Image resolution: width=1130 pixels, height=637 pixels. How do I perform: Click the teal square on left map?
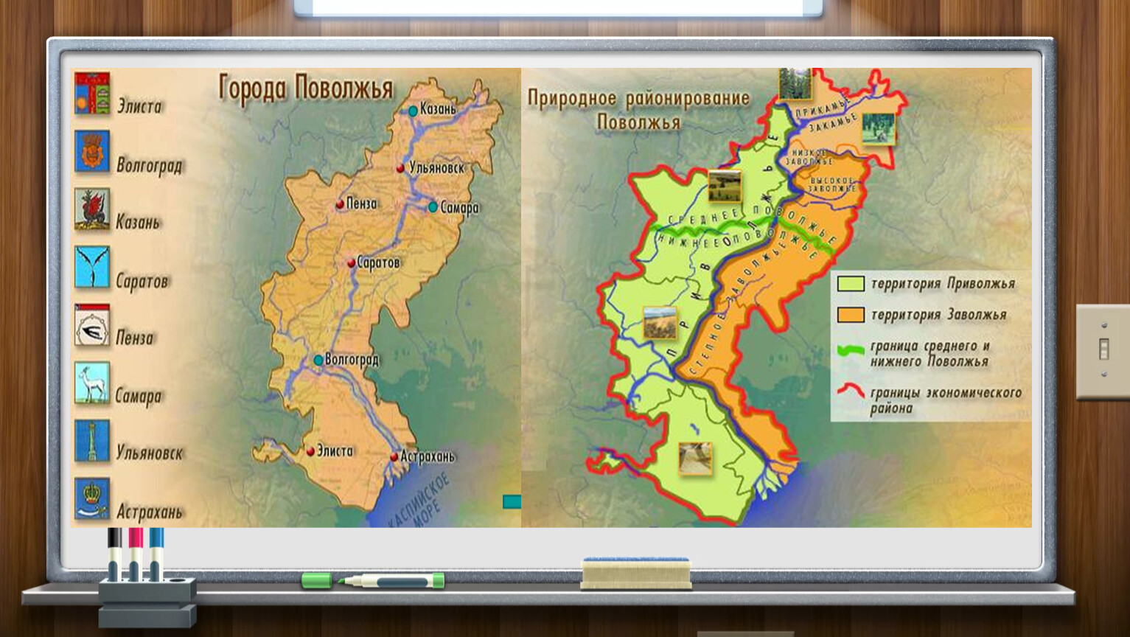click(512, 502)
